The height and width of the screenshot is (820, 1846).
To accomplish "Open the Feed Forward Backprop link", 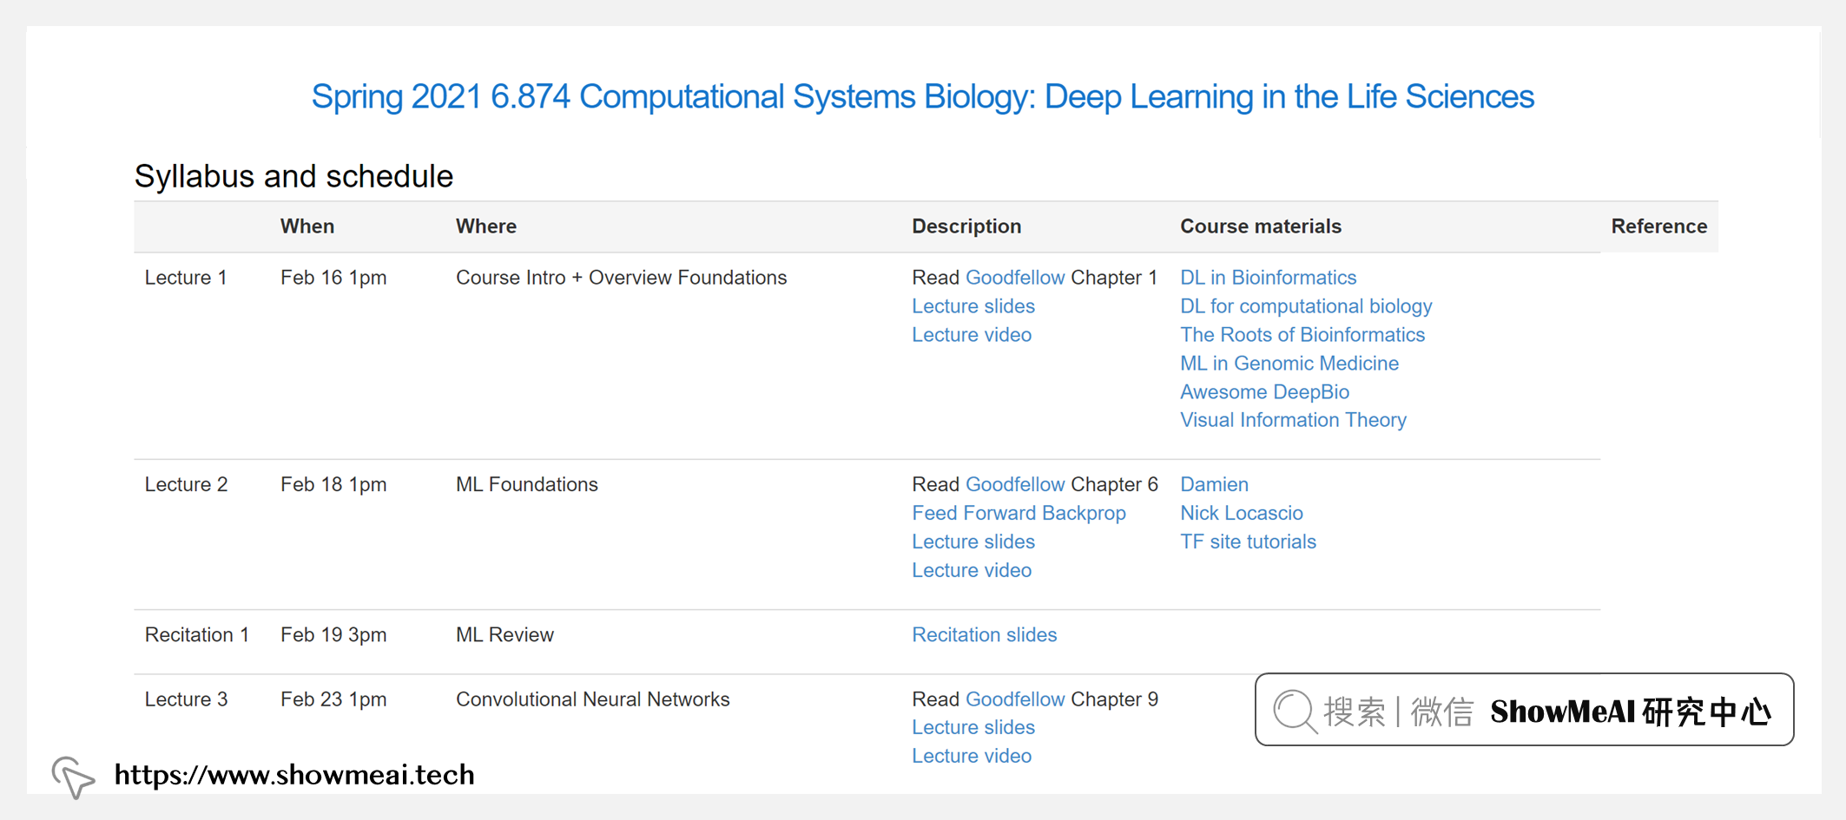I will point(1018,513).
